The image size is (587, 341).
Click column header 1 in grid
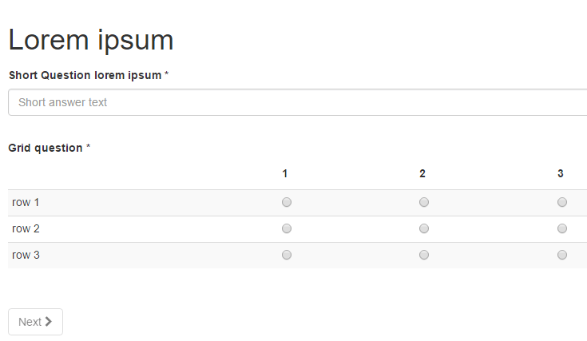pyautogui.click(x=285, y=173)
